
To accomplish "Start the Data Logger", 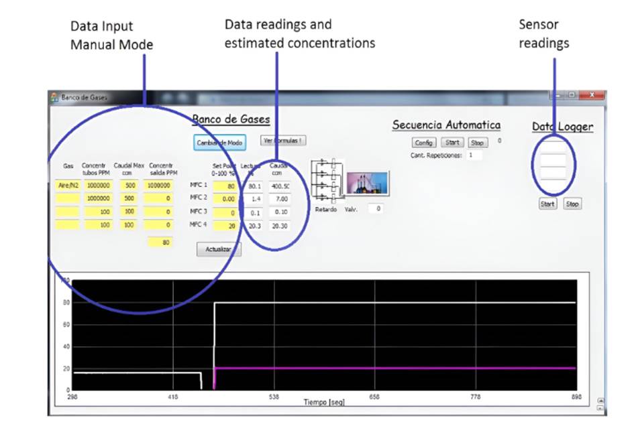I will tap(547, 204).
